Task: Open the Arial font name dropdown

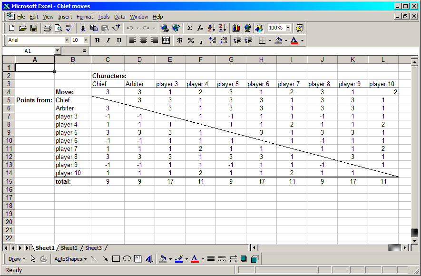Action: point(66,40)
